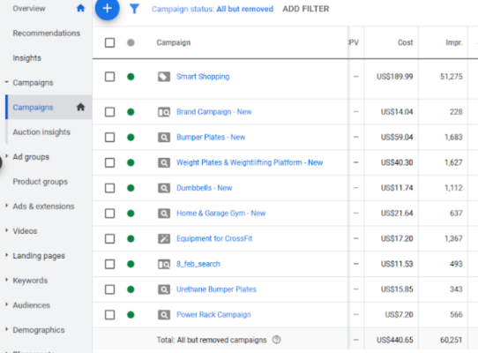478x353 pixels.
Task: Click the search icon for Home & Garage Gym
Action: pos(164,214)
